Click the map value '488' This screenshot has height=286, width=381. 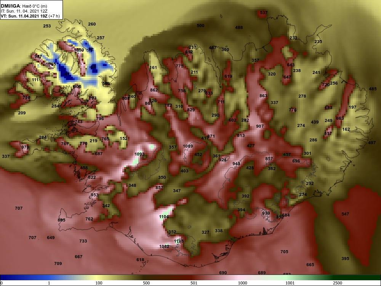click(239, 27)
